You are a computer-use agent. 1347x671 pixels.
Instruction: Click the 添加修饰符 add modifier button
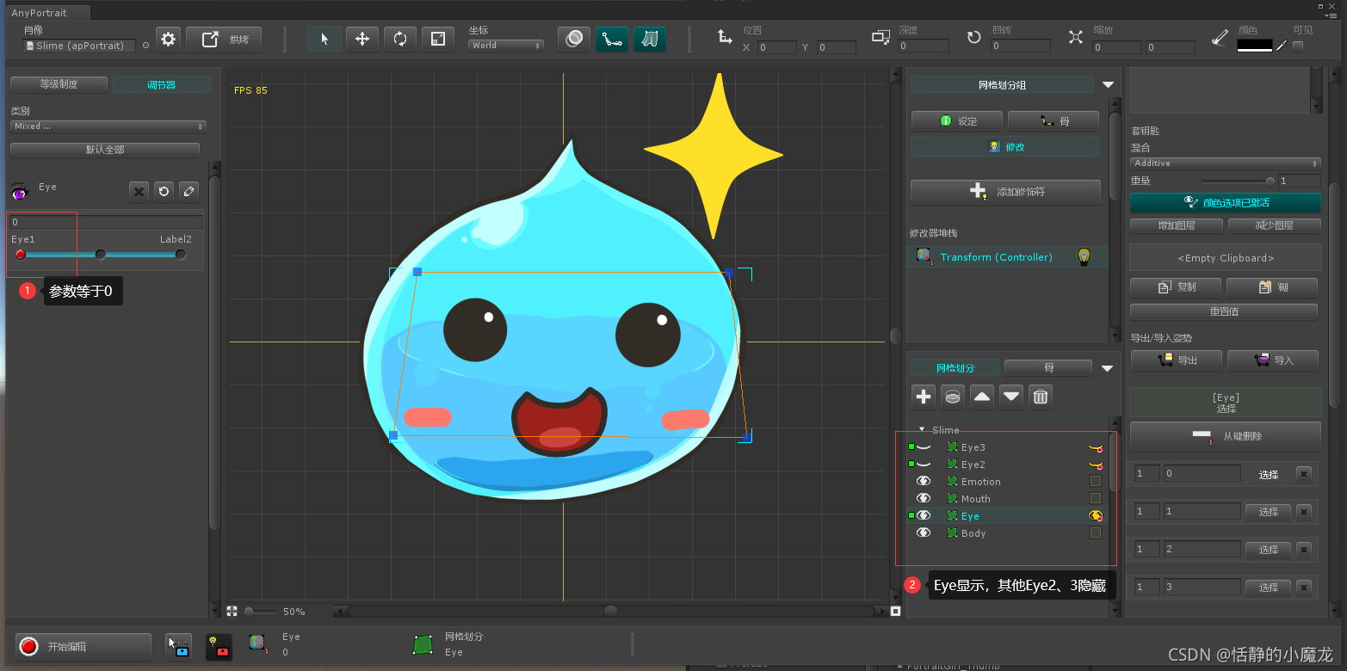(x=1005, y=192)
